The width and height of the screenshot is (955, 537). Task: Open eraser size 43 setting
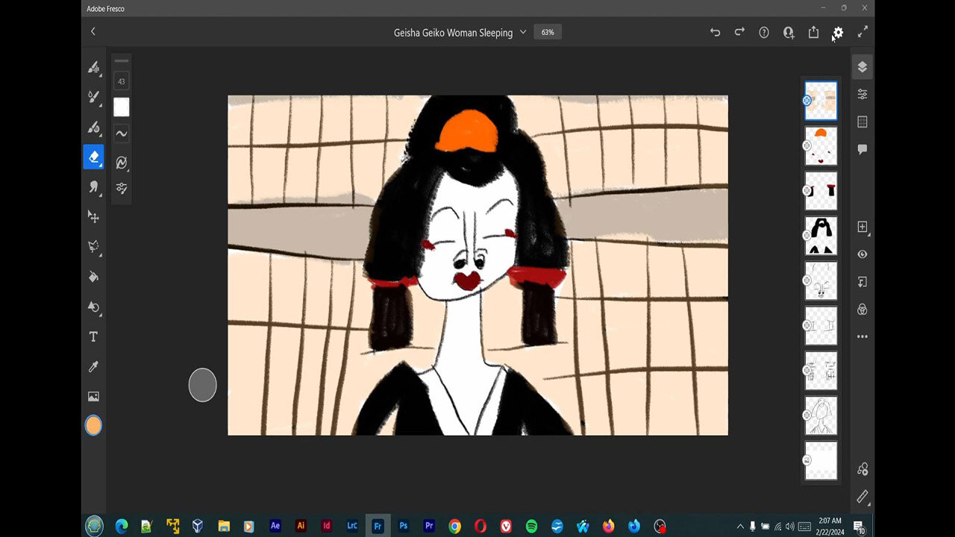pyautogui.click(x=121, y=81)
